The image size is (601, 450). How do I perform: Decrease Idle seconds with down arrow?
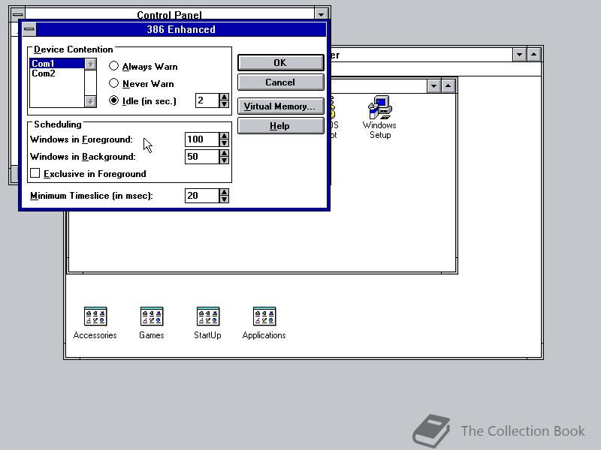224,103
